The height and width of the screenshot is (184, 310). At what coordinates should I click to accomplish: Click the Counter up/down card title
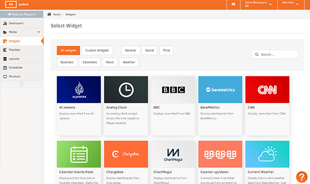(214, 172)
